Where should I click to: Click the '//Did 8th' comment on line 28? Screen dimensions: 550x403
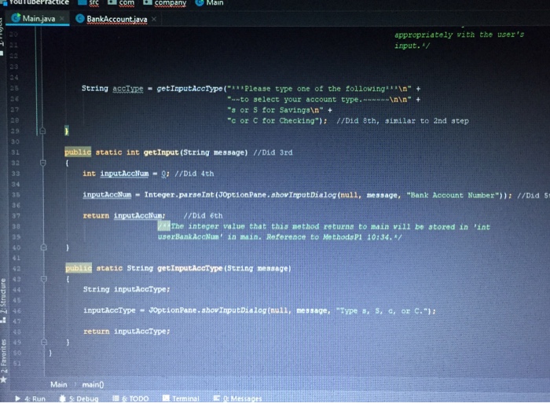(x=402, y=121)
